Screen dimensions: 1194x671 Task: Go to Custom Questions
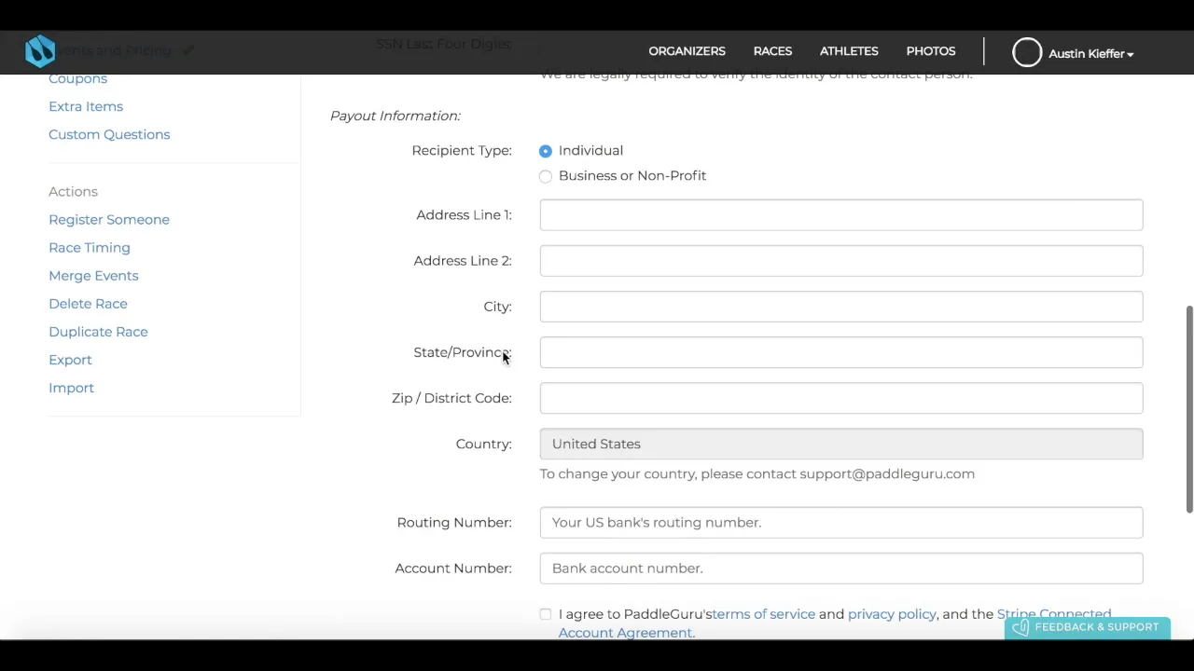(x=109, y=134)
